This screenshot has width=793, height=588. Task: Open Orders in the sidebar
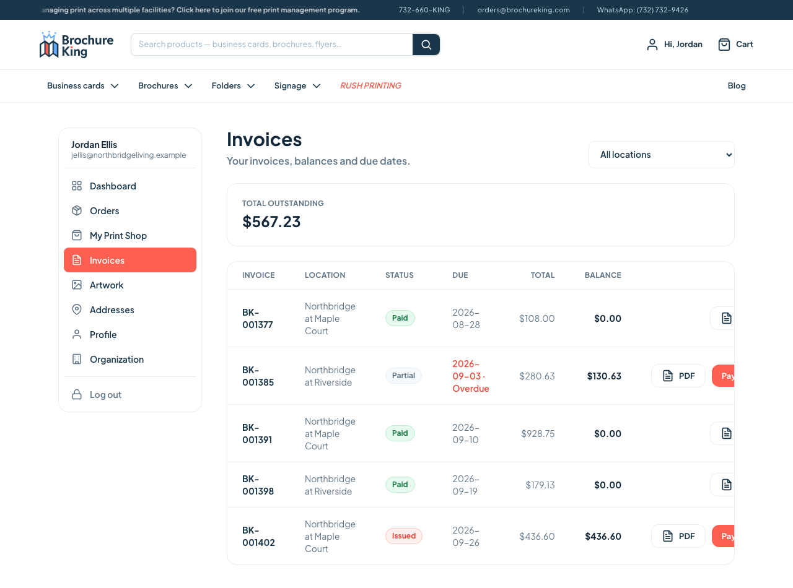pos(130,210)
